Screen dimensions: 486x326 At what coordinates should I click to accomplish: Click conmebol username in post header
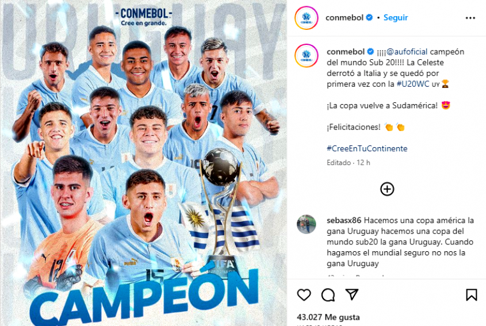[345, 18]
